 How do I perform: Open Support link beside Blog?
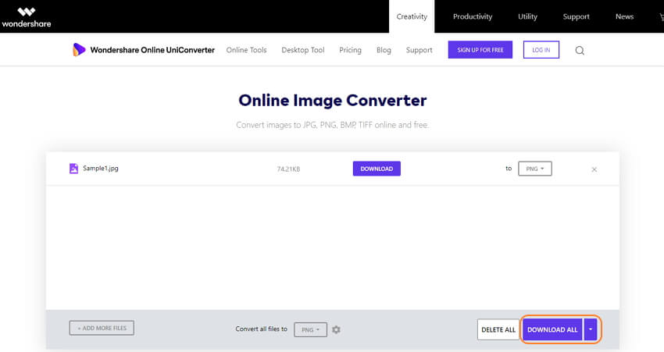[419, 50]
